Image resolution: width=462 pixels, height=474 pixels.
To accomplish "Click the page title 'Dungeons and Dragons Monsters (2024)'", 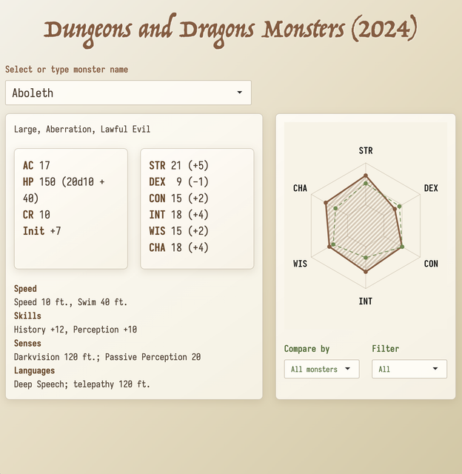I will (x=230, y=30).
